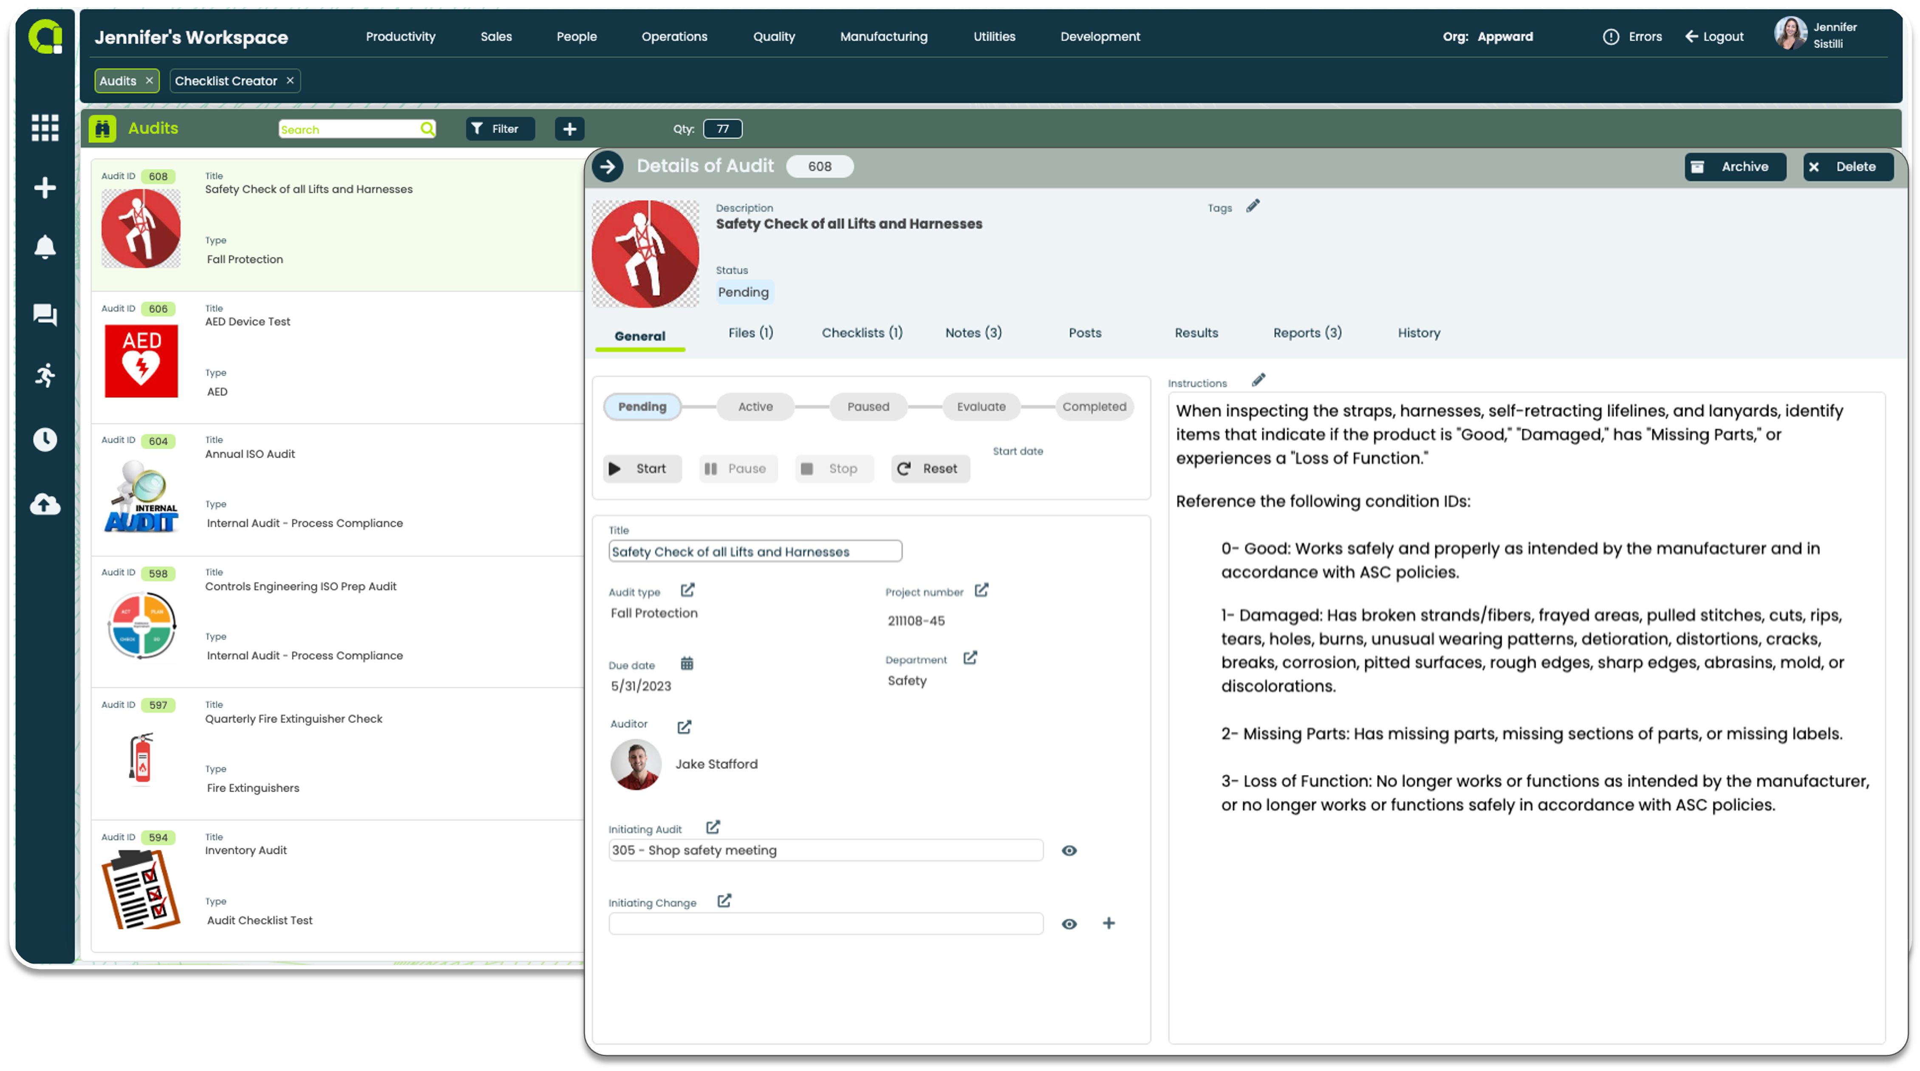
Task: Open the Utilities menu
Action: pyautogui.click(x=993, y=37)
